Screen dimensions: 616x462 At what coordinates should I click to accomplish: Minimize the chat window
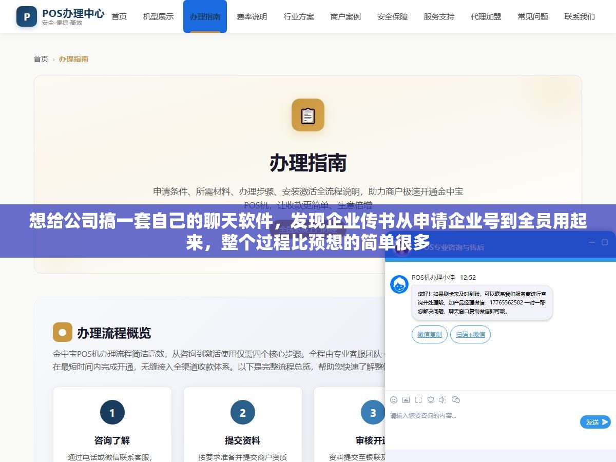coord(591,242)
